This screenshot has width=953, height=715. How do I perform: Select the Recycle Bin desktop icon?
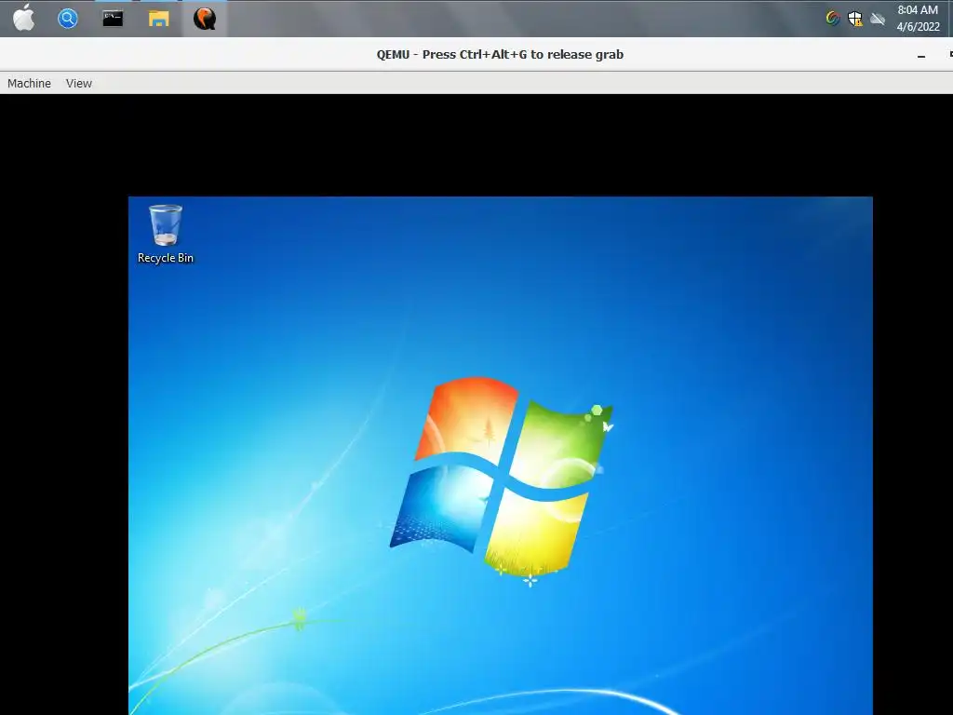tap(166, 234)
